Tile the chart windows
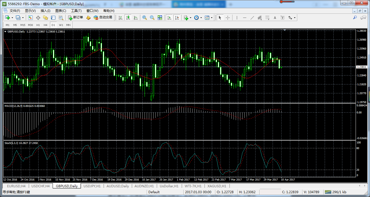This screenshot has width=370, height=197. [160, 18]
